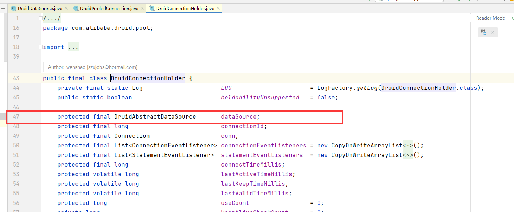Click statementEventListeners field on line 51
The width and height of the screenshot is (514, 212).
(x=262, y=155)
